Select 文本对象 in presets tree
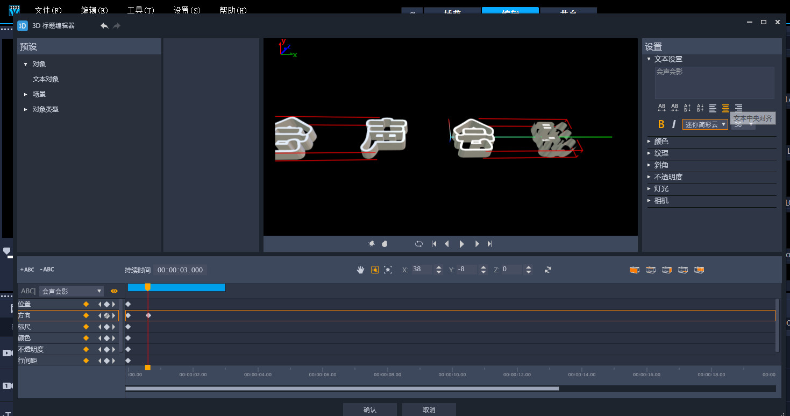The height and width of the screenshot is (416, 790). 46,79
